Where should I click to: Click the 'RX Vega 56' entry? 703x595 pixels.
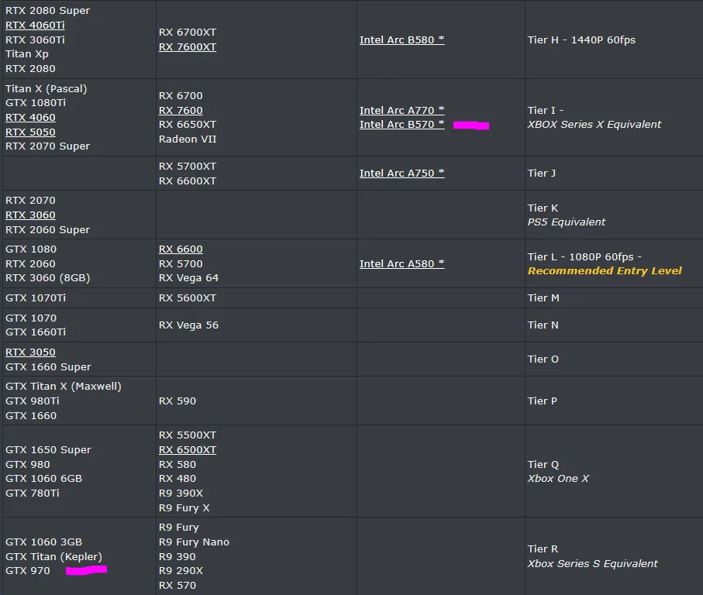click(189, 325)
